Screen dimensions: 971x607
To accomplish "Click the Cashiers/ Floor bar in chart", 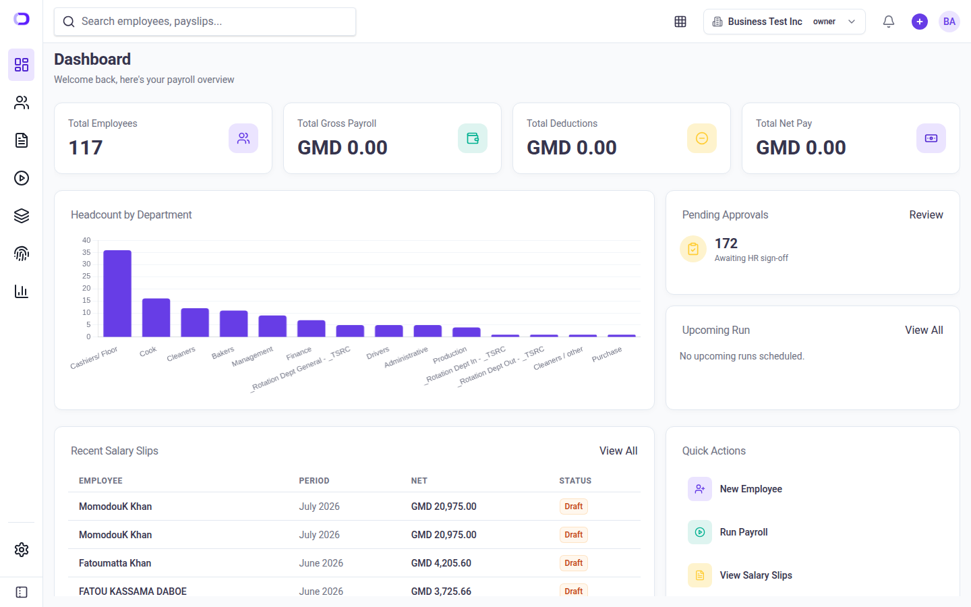I will [x=117, y=293].
